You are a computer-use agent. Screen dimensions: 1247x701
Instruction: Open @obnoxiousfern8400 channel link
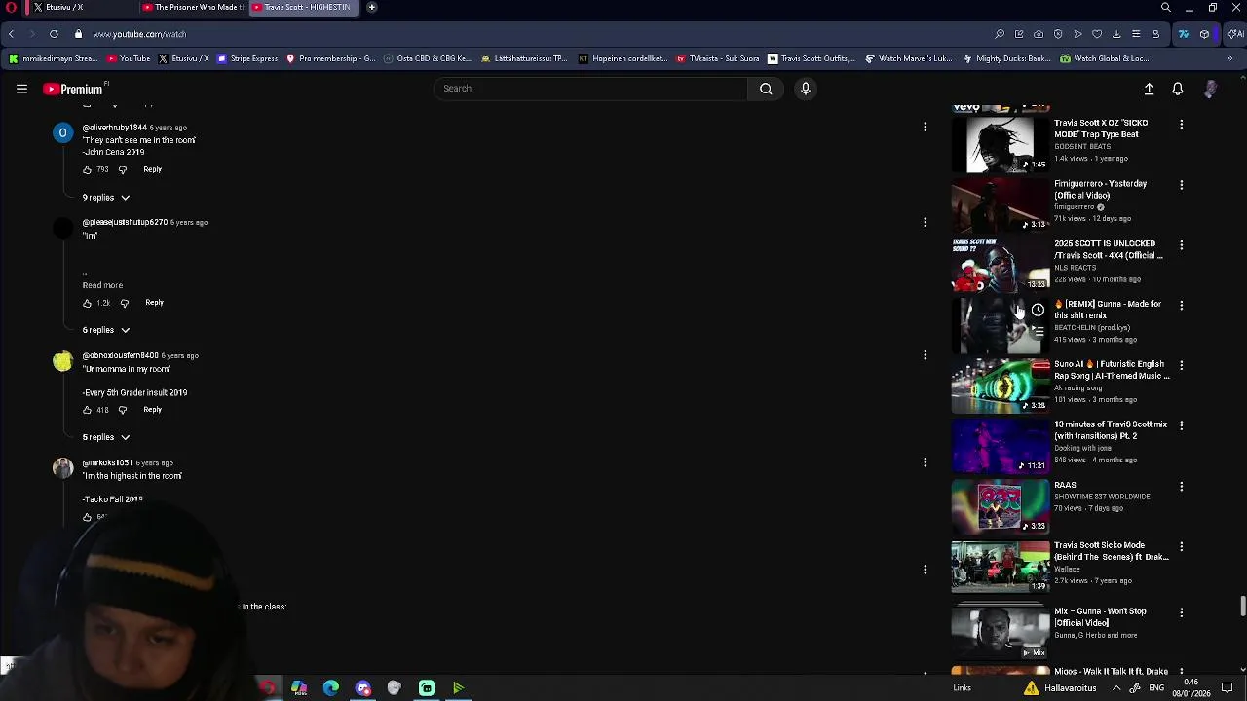pos(120,356)
